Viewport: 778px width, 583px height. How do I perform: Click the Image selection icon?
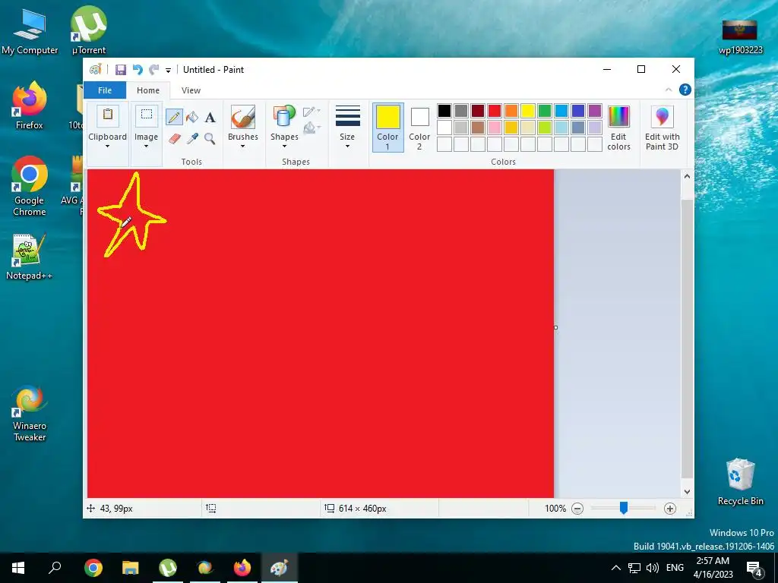coord(147,115)
